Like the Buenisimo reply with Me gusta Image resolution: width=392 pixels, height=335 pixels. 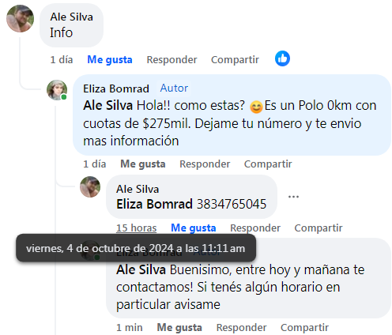pyautogui.click(x=179, y=328)
